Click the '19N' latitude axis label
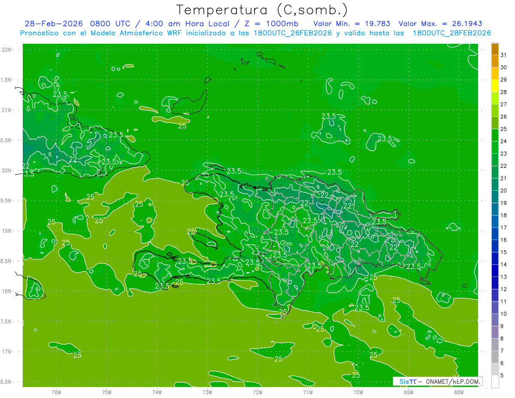The width and height of the screenshot is (515, 398). [6, 231]
